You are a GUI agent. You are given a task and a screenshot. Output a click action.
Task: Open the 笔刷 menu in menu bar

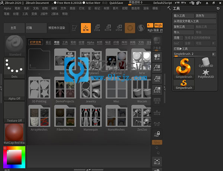point(17,9)
